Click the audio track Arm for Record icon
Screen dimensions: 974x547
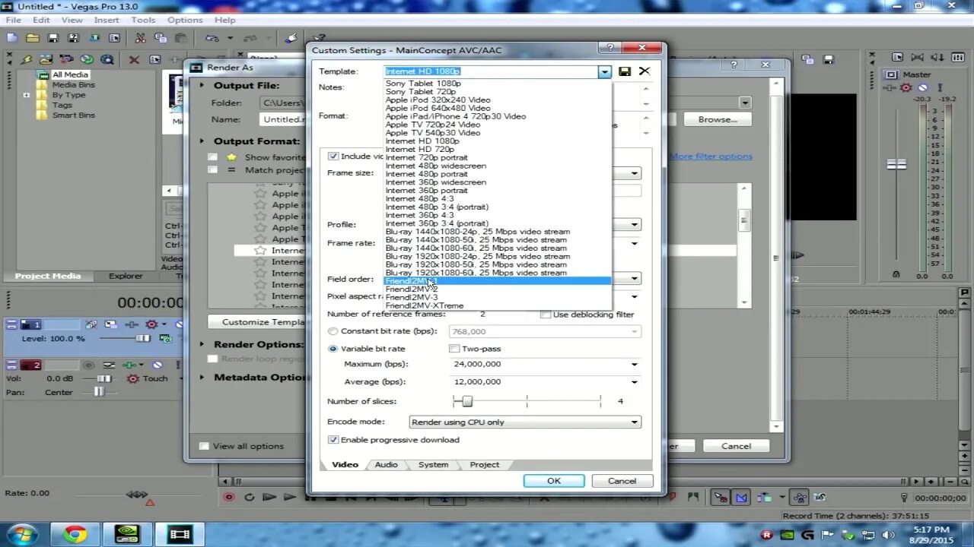click(89, 365)
